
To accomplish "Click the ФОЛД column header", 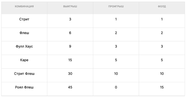I will (x=162, y=6).
